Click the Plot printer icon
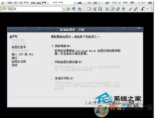Viewport: 155px width, 118px height. (x=107, y=9)
